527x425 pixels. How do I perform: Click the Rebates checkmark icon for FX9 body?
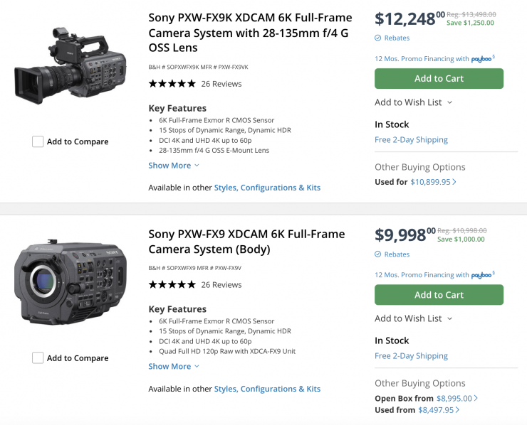pos(378,254)
